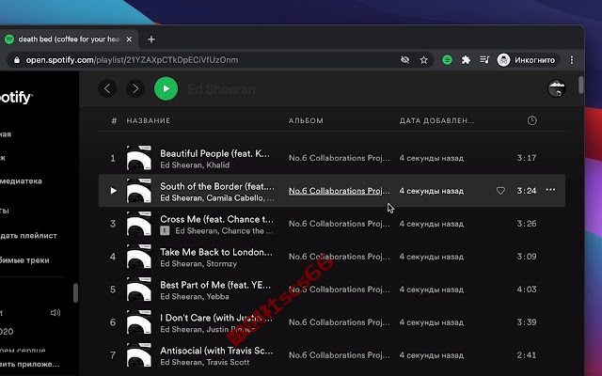
Task: Open artist link Ed Sheeran, Khalid
Action: click(195, 165)
